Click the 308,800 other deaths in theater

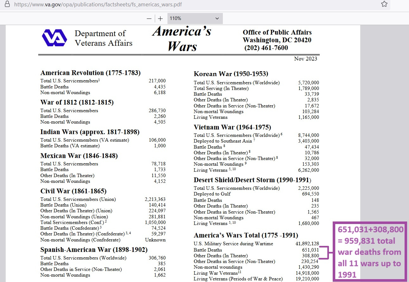[311, 256]
